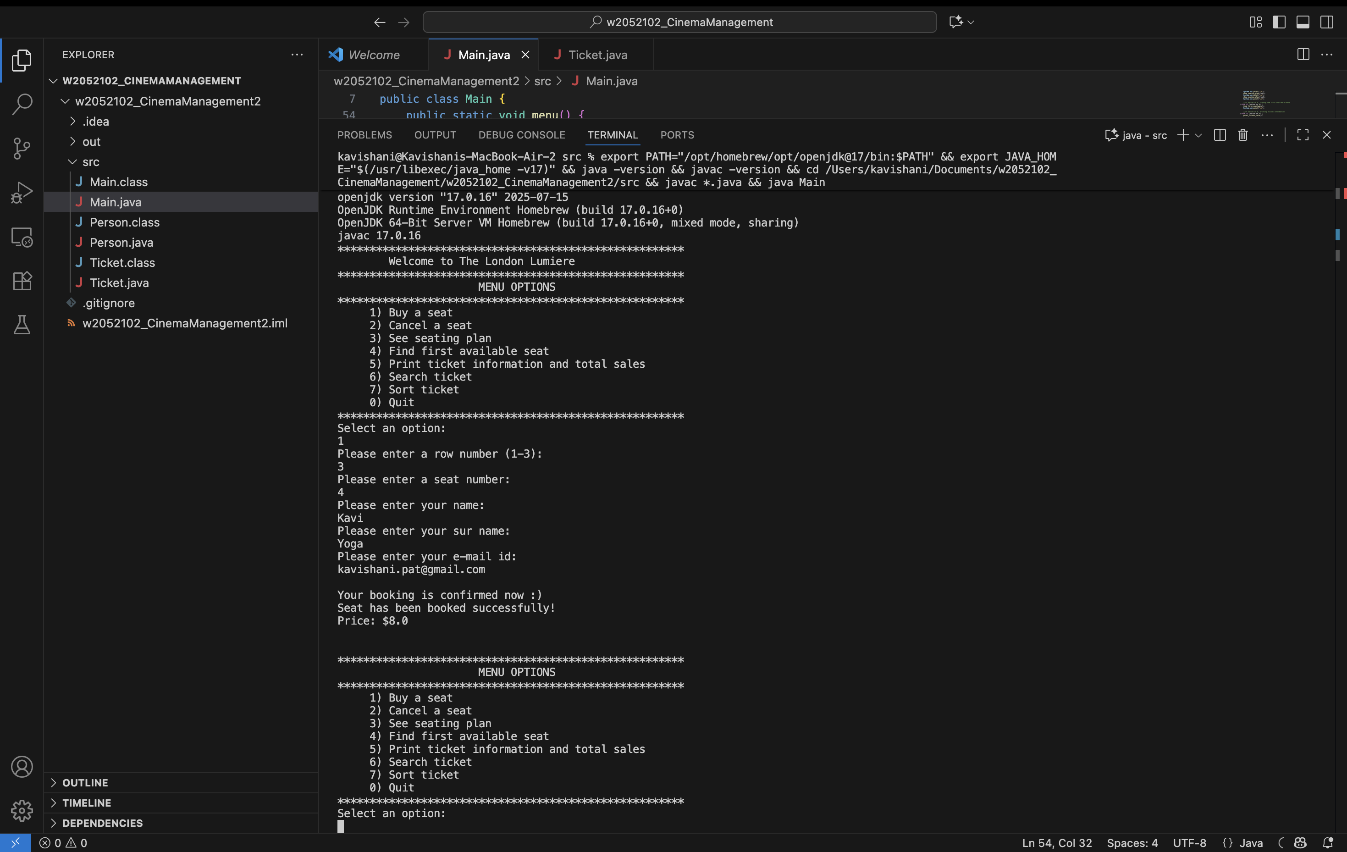
Task: Switch to the Ticket.java tab
Action: click(x=597, y=55)
